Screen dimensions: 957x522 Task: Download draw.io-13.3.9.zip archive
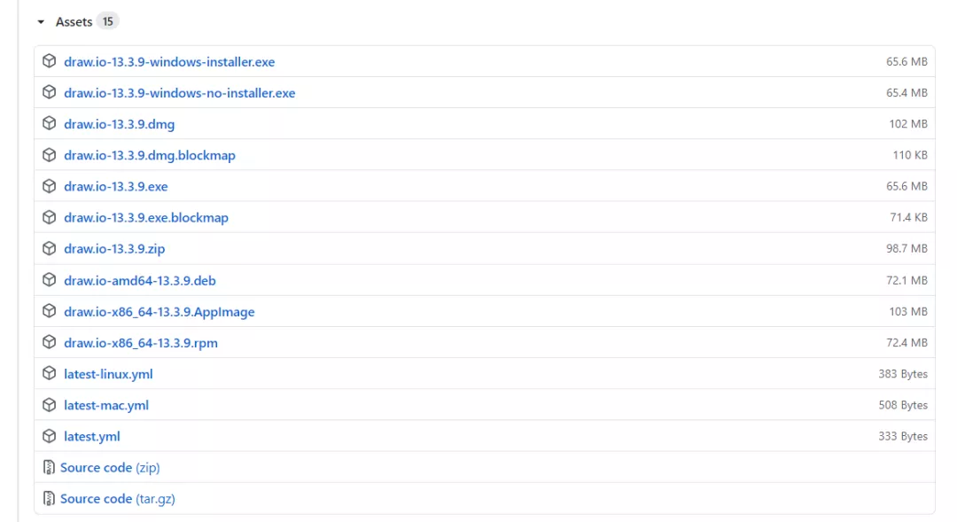[x=114, y=248]
